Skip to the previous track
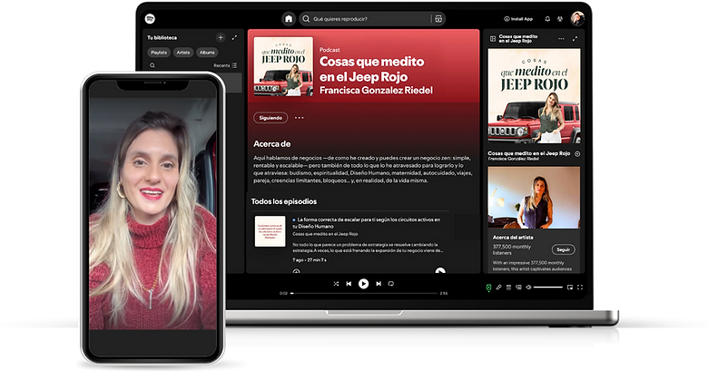 coord(349,283)
